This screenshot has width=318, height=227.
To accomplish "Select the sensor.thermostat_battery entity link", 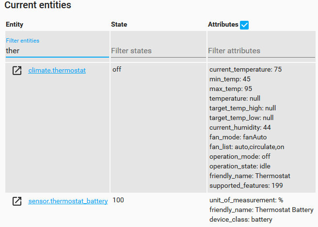I will pos(68,201).
